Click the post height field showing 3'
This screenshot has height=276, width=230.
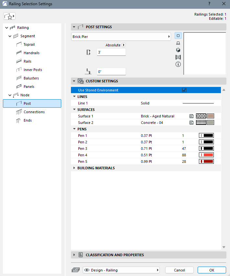[x=111, y=52]
